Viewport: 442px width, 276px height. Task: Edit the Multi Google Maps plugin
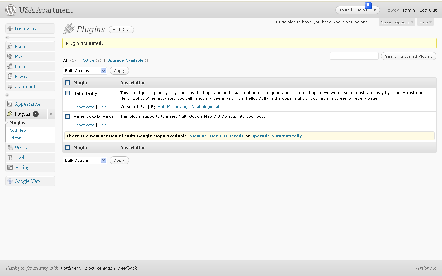pos(103,125)
